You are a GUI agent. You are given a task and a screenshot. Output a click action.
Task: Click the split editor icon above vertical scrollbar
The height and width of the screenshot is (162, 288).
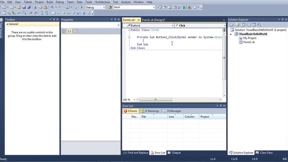click(224, 30)
